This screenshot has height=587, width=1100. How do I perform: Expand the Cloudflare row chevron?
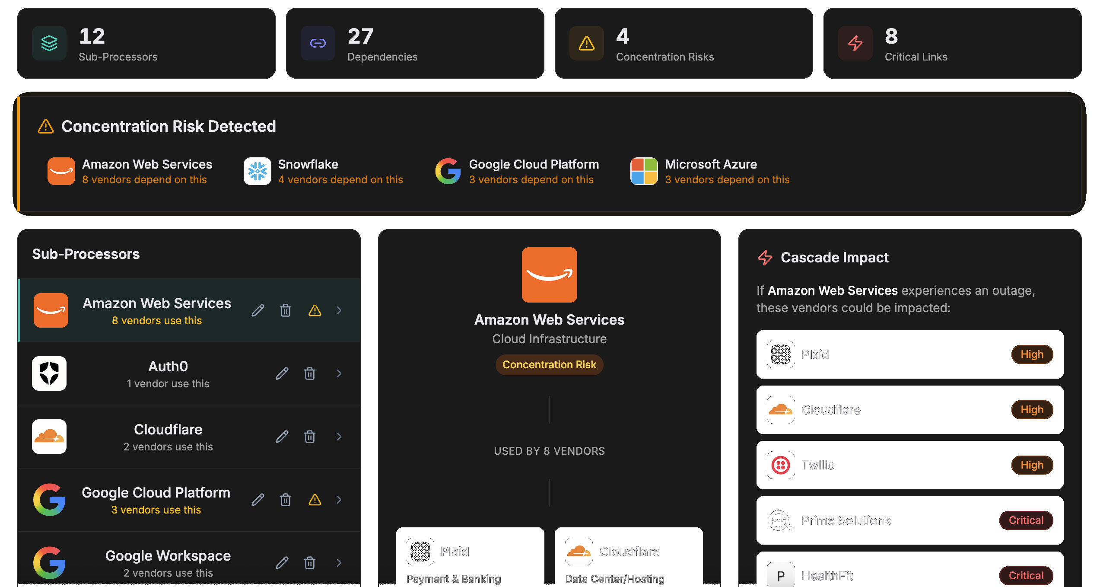[x=339, y=437]
